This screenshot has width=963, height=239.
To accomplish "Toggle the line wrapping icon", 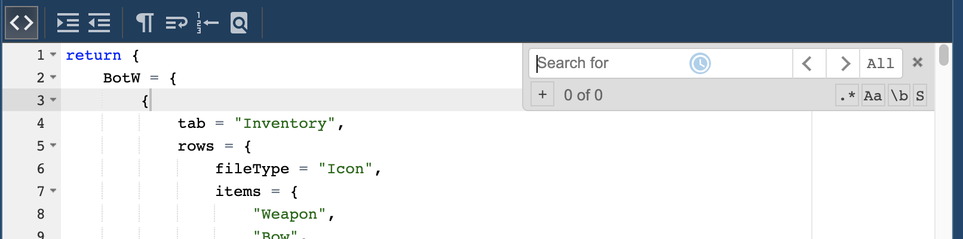I will tap(176, 23).
